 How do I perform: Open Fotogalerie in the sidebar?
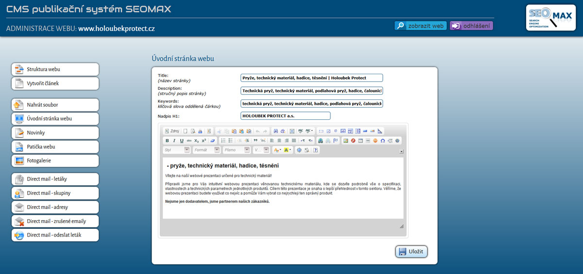click(x=55, y=161)
